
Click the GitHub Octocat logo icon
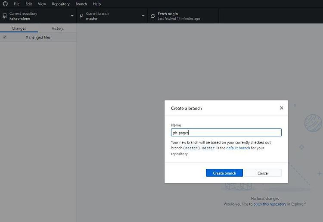coord(5,4)
